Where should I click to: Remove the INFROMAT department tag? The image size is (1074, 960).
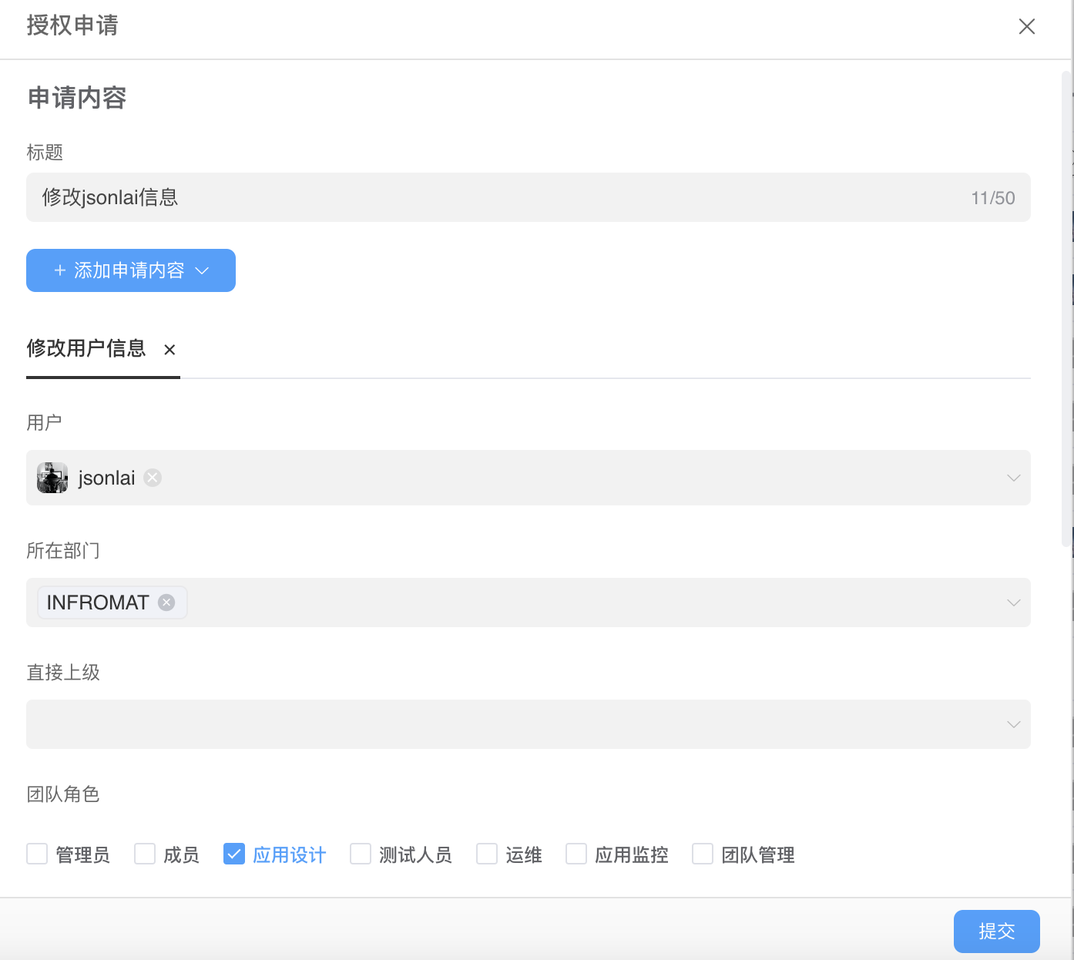coord(166,603)
